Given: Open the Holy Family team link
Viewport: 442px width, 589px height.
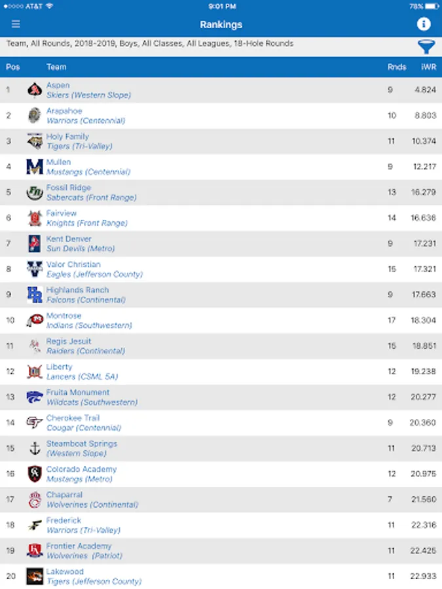Looking at the screenshot, I should (67, 137).
